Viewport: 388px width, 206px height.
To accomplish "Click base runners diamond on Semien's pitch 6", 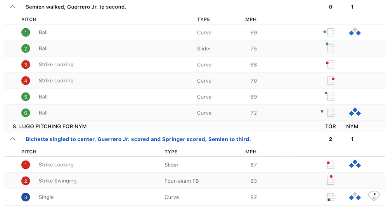I will pos(355,113).
